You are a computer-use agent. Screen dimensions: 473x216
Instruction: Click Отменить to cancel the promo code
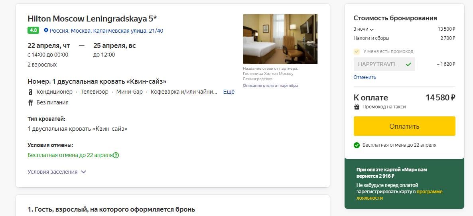coord(365,77)
